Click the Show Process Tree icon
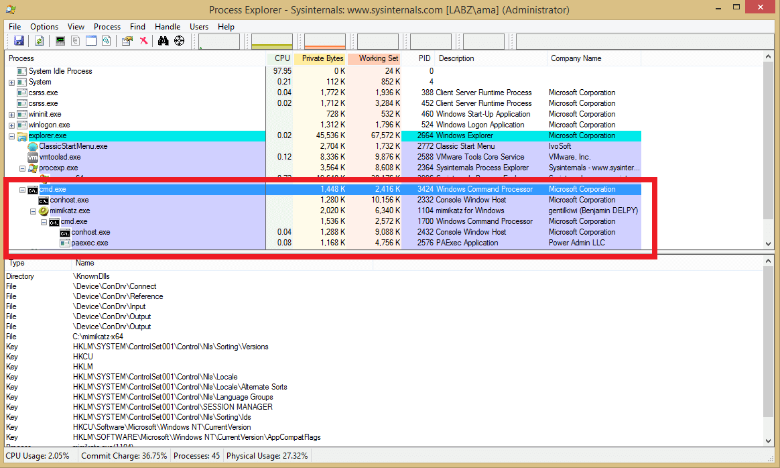Screen dimensions: 780x468 point(75,41)
